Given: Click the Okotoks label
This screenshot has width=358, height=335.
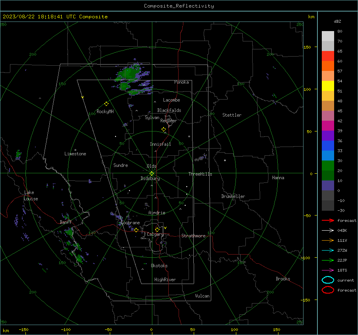Looking at the screenshot, I should point(159,266).
